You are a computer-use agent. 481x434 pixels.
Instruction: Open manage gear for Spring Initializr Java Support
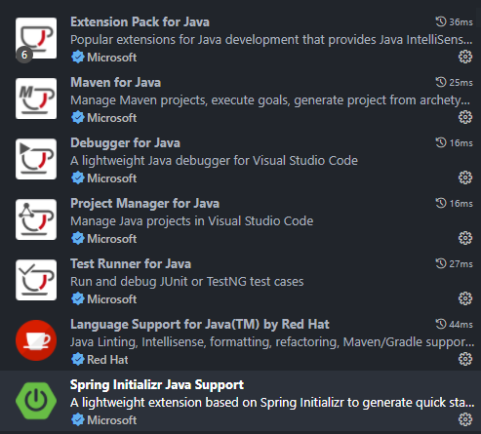click(x=465, y=419)
